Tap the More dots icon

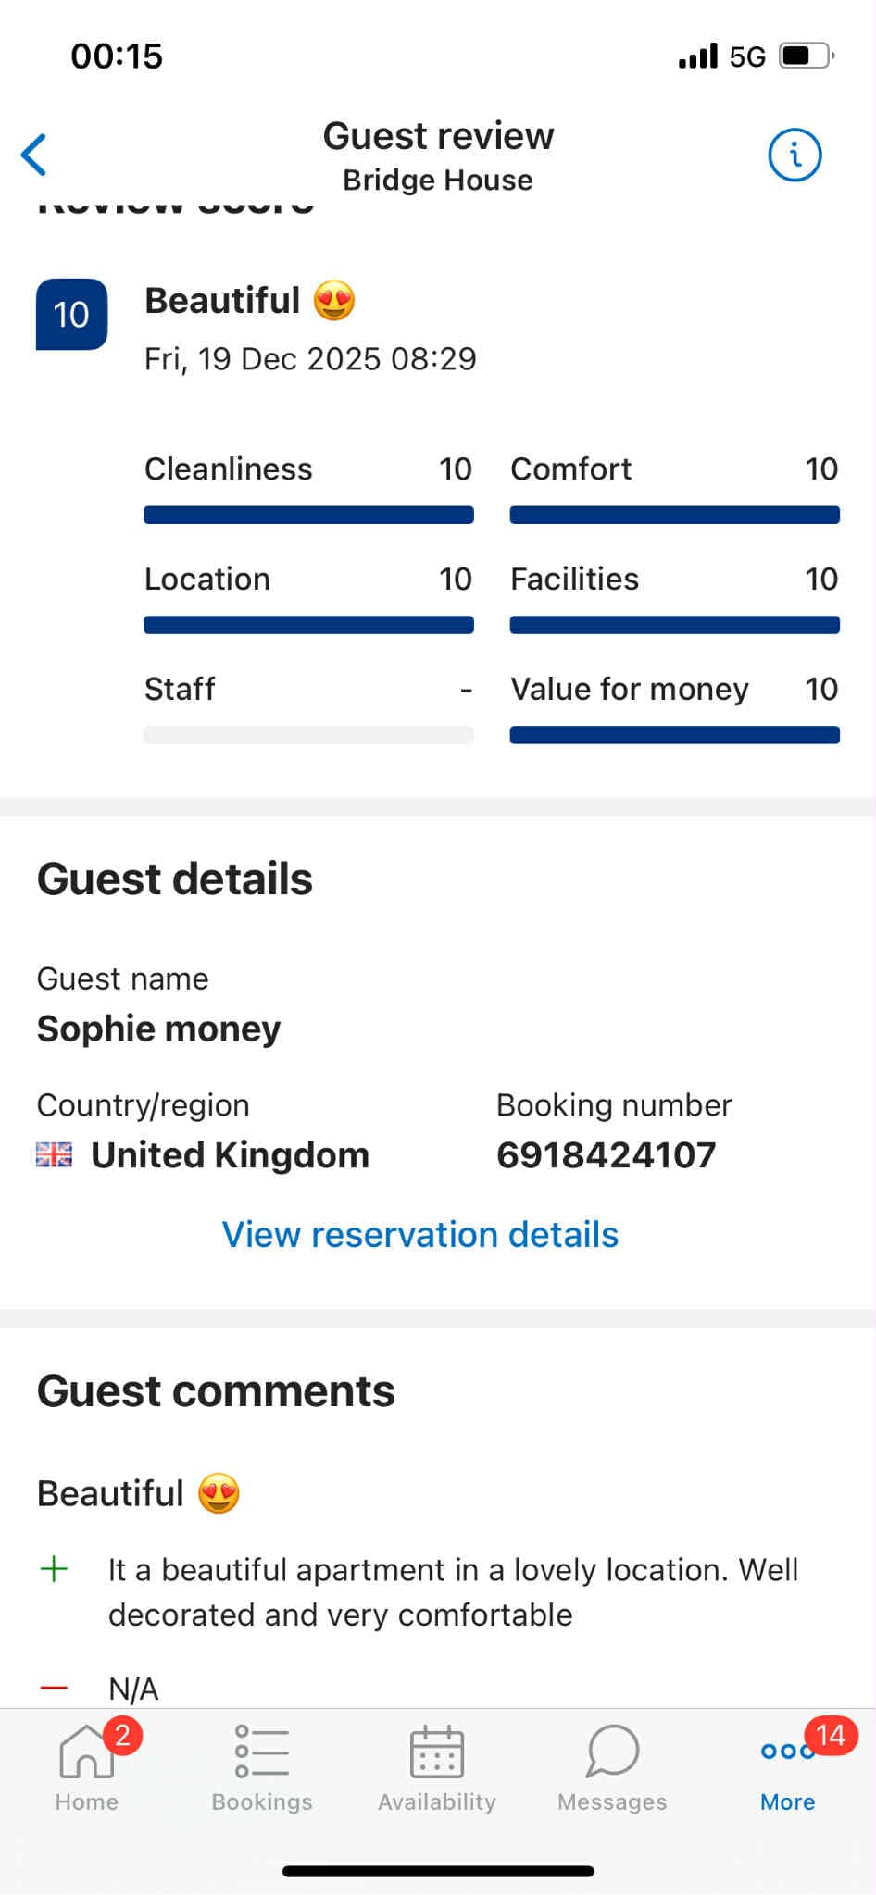[787, 1752]
